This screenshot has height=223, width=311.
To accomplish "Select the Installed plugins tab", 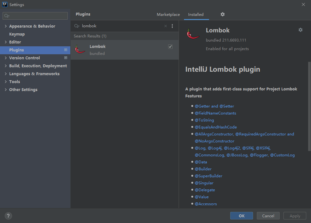I will point(196,15).
